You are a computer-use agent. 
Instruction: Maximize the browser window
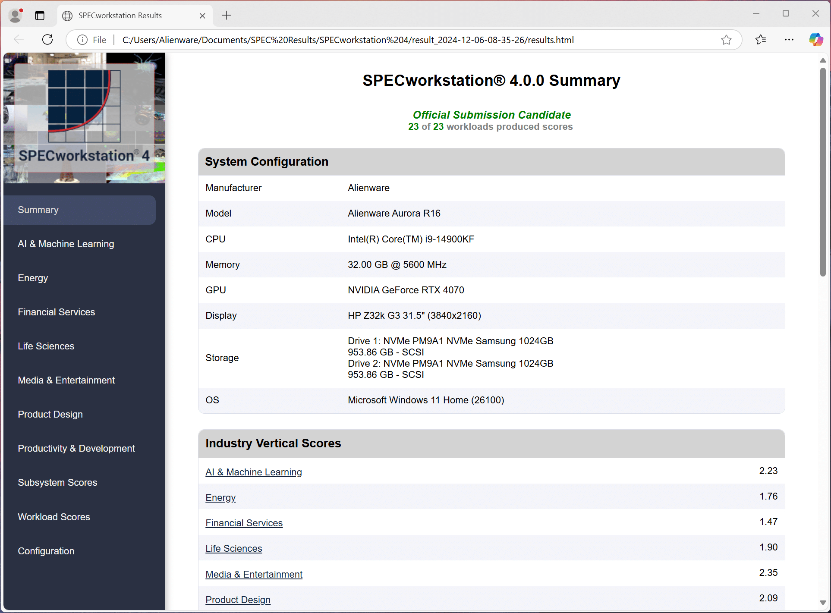click(786, 14)
